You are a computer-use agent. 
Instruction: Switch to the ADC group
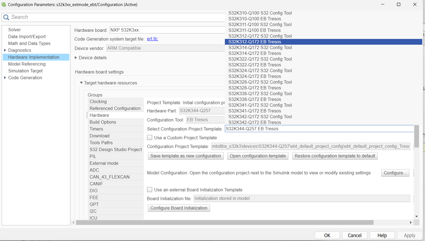coord(94,170)
